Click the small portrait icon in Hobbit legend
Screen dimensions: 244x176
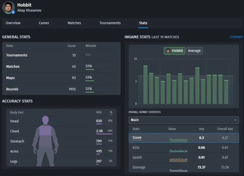[168, 51]
